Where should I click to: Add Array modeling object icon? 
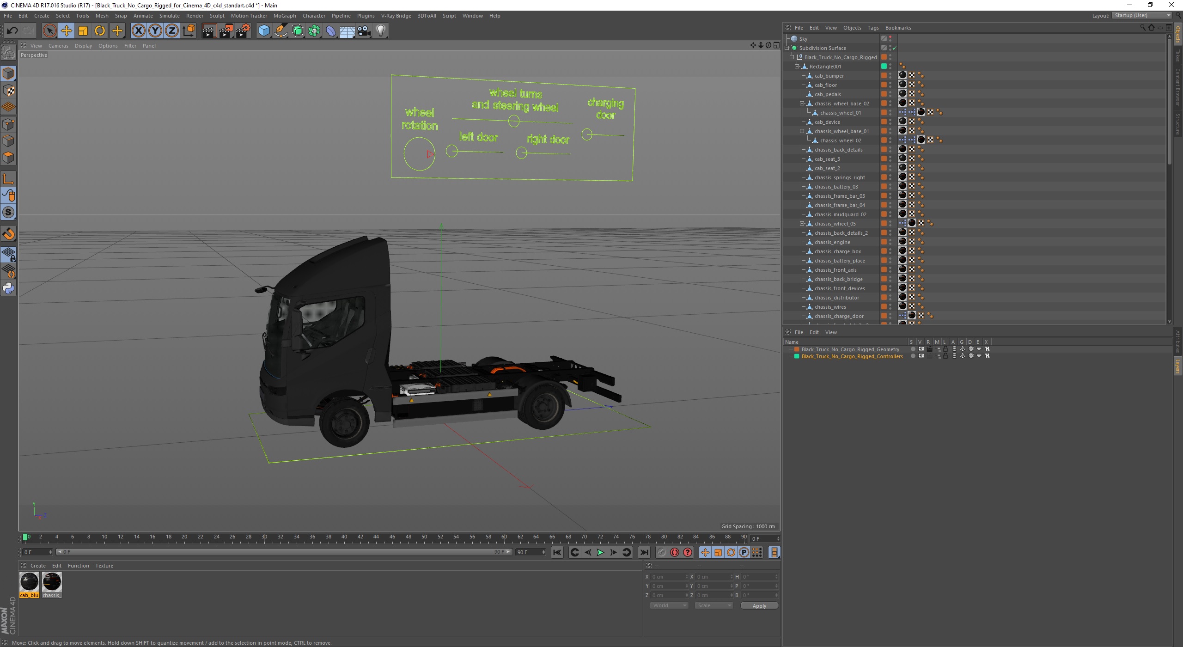coord(314,31)
